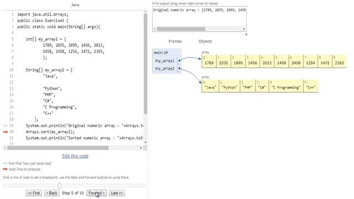The image size is (354, 199).
Task: Click code line public class Exercise1 {
Action: click(x=43, y=20)
